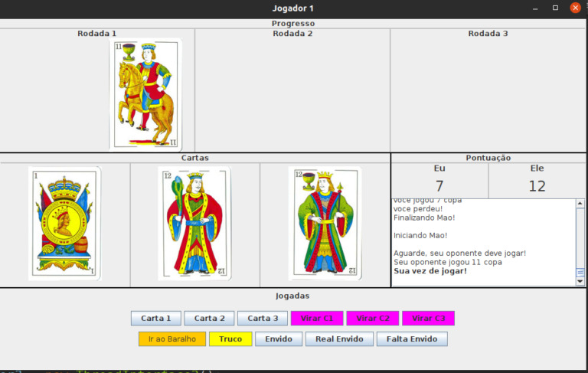The image size is (588, 373).
Task: Fold with the Ir ao Baralho button
Action: (x=172, y=339)
